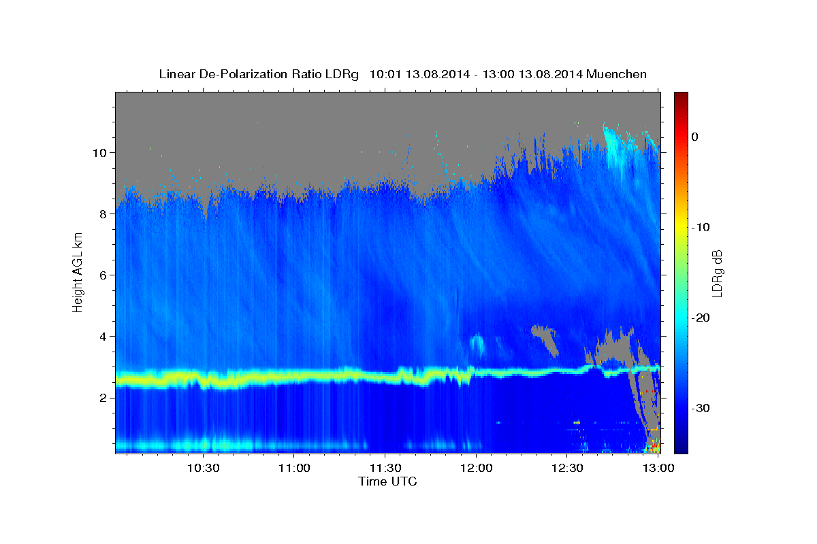Click the 'Time UTC' axis title

click(387, 481)
